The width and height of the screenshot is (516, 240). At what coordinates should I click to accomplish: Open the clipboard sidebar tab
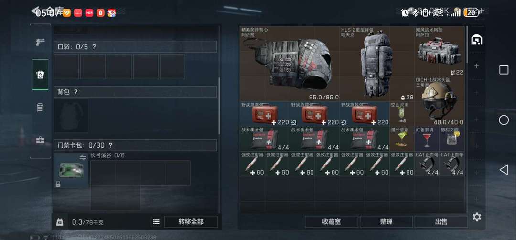point(40,107)
